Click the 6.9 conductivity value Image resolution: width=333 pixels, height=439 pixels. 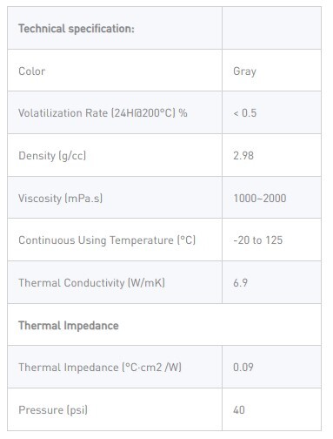[240, 283]
